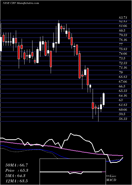Click the 60.66 price axis label
132x185 pixels.
click(123, 109)
